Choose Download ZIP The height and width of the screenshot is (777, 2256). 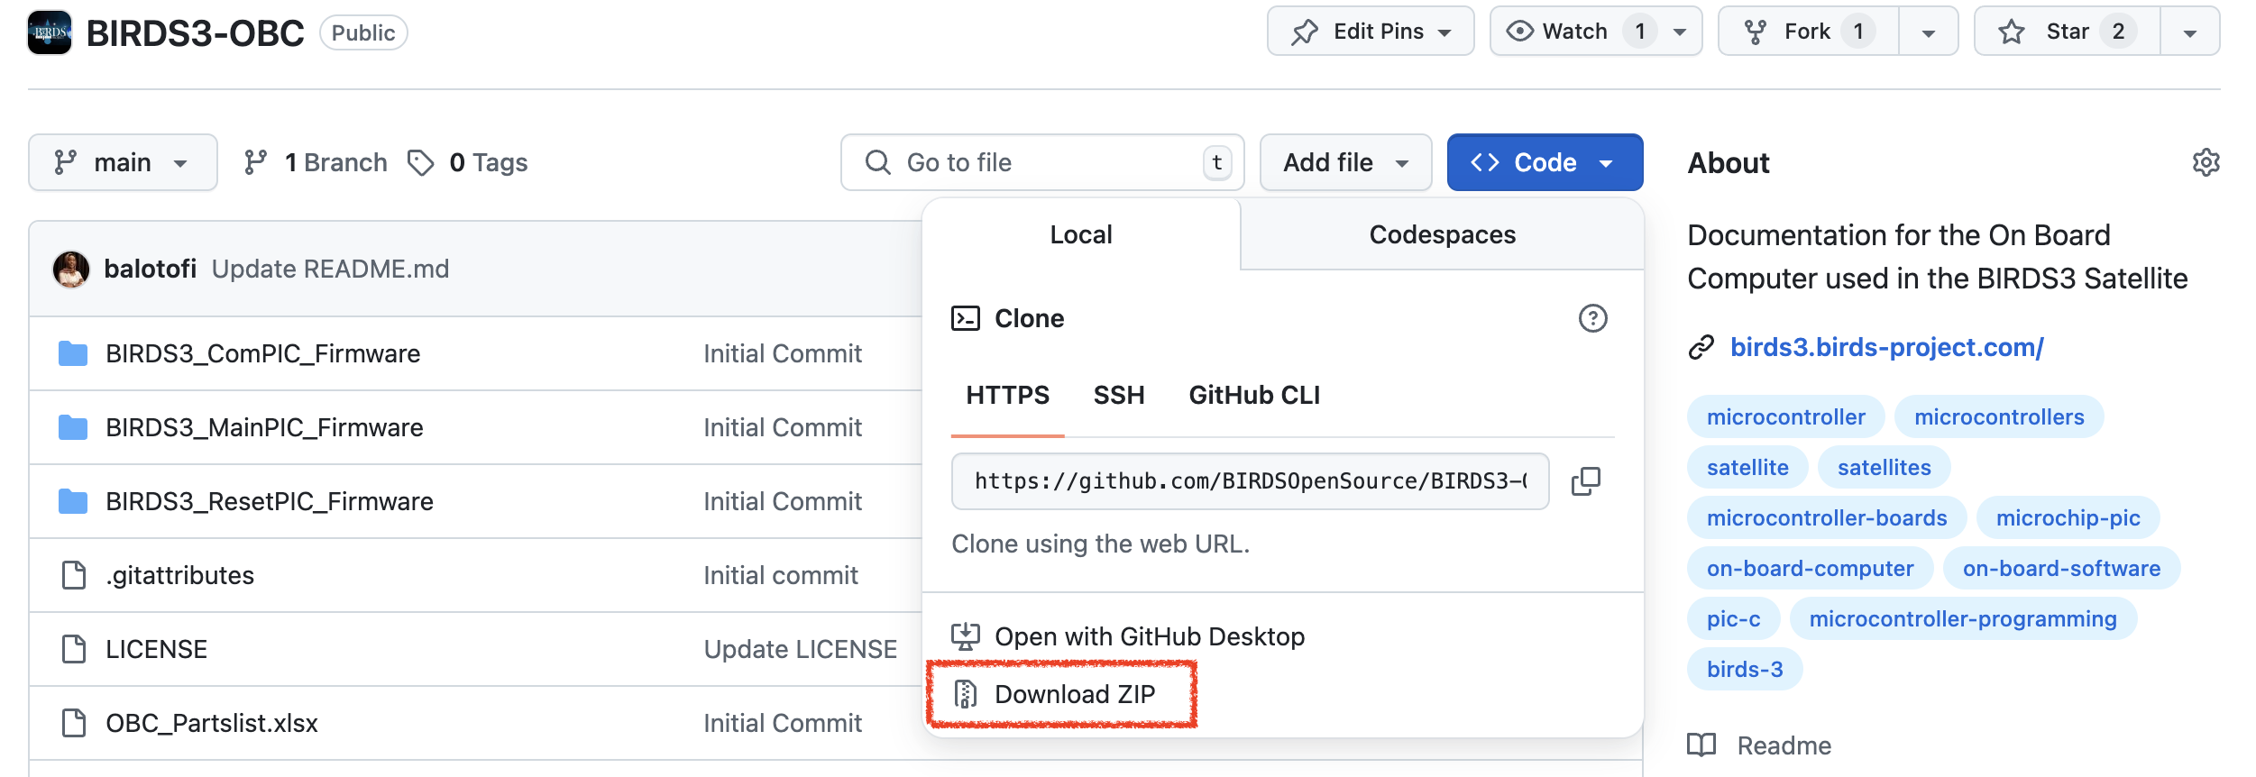[x=1053, y=694]
